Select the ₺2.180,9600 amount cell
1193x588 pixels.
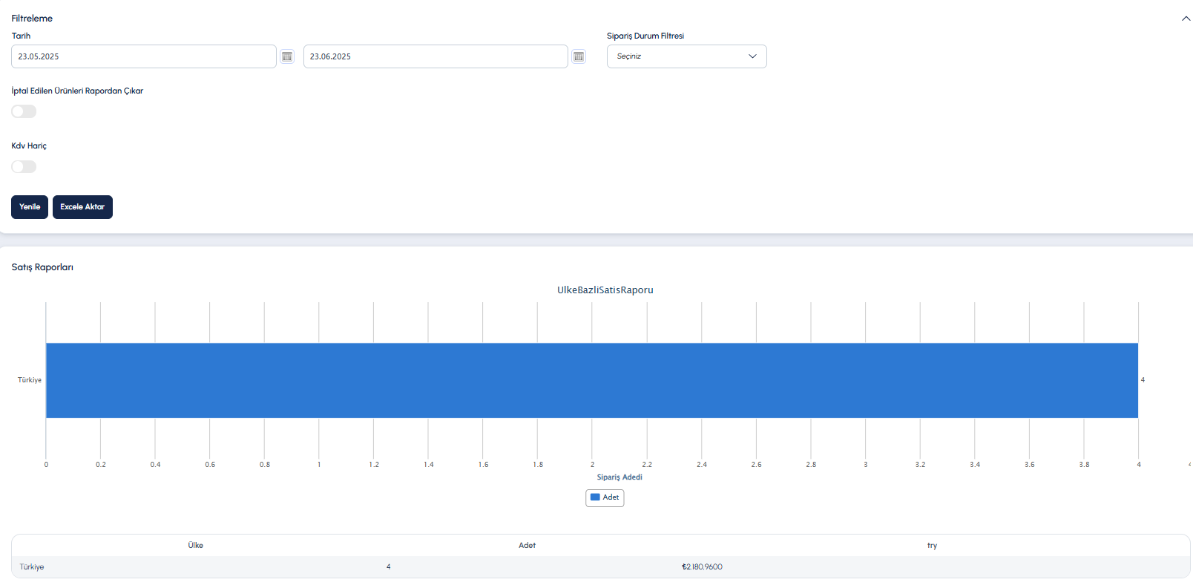(702, 566)
